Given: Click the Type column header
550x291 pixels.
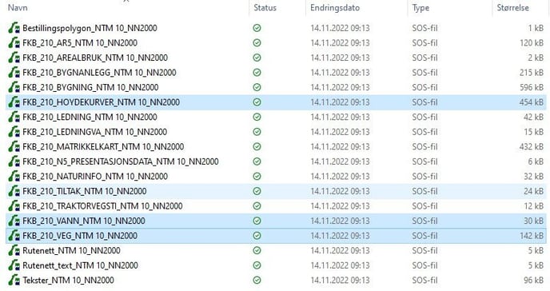Looking at the screenshot, I should point(420,8).
